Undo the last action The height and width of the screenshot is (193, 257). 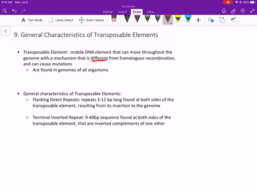pos(14,11)
